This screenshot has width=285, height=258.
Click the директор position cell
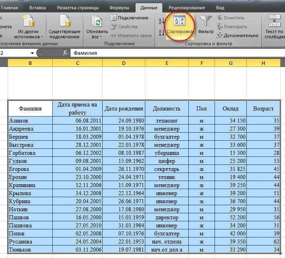(x=167, y=217)
